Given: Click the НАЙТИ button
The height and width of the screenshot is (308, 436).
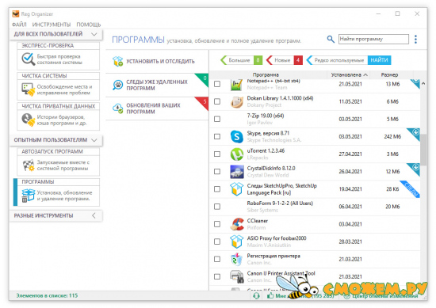Looking at the screenshot, I should pyautogui.click(x=379, y=60).
